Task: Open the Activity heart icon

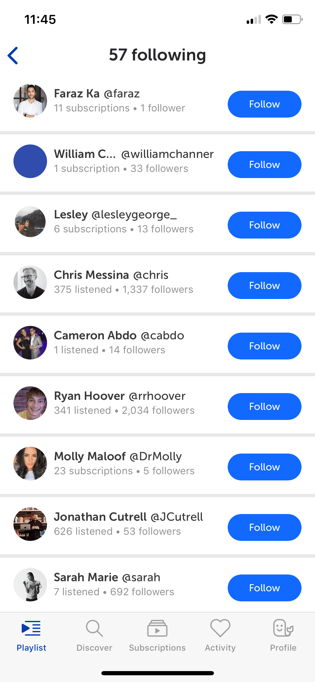Action: coord(220,628)
